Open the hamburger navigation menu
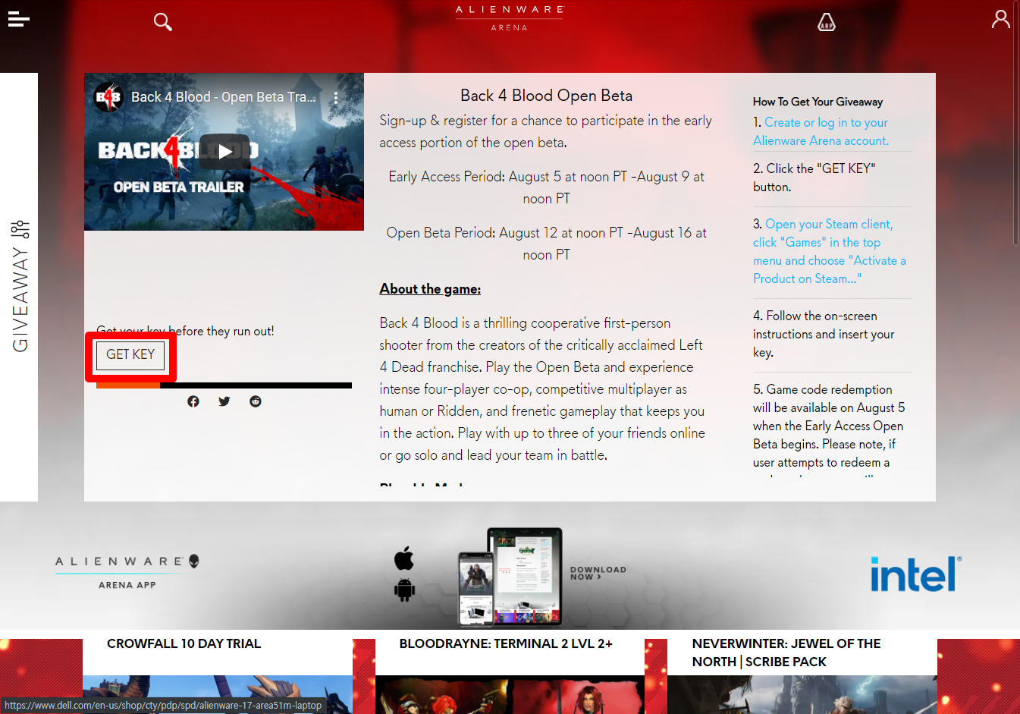This screenshot has width=1020, height=714. click(19, 20)
